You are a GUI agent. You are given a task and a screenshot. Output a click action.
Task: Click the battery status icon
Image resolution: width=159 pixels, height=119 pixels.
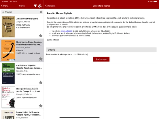pos(156,1)
